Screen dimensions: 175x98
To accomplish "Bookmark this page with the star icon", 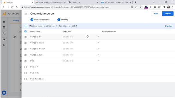I will (x=141, y=7).
